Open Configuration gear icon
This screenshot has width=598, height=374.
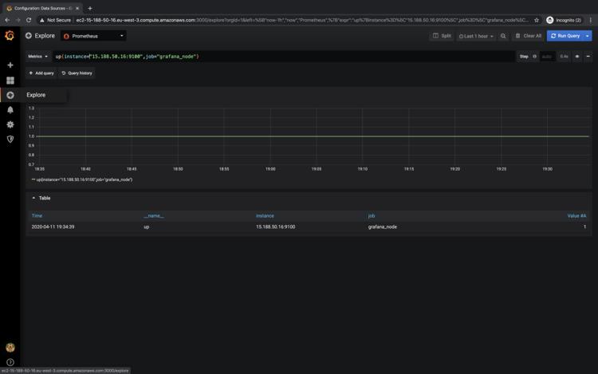10,124
